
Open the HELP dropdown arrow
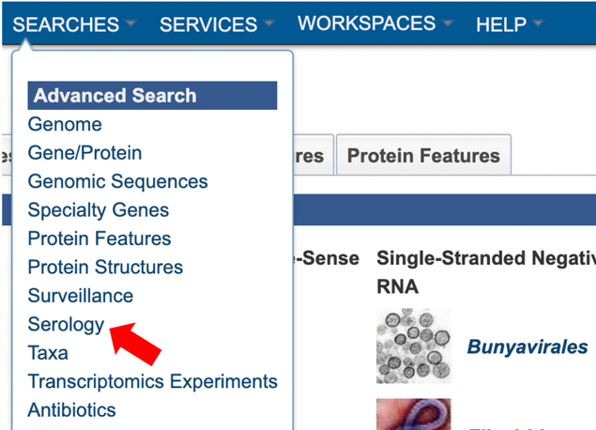pyautogui.click(x=538, y=23)
